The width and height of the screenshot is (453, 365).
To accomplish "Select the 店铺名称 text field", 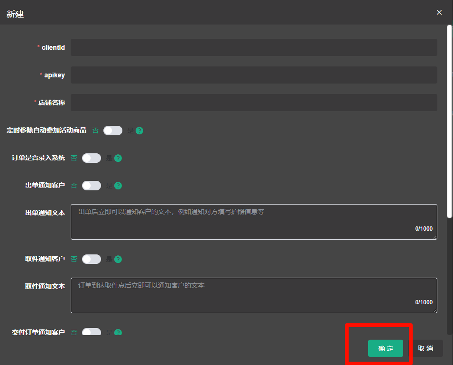I will click(x=254, y=103).
